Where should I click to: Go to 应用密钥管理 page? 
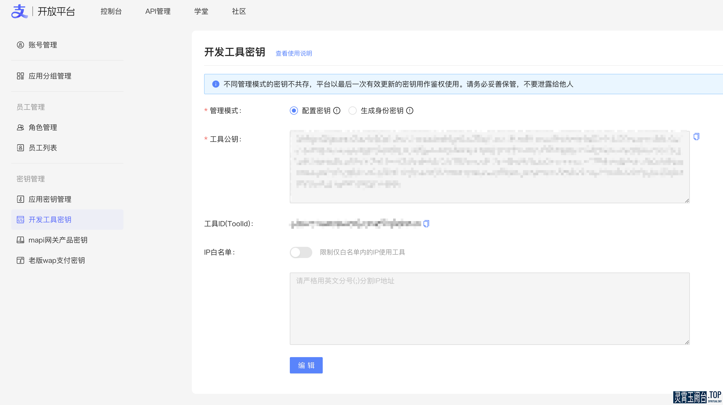tap(50, 199)
